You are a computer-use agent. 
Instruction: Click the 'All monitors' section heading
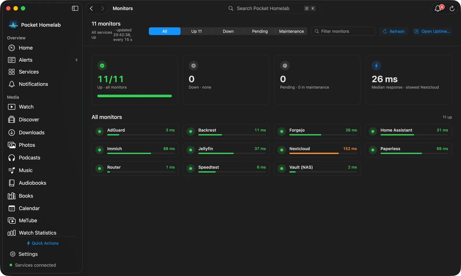pyautogui.click(x=107, y=117)
